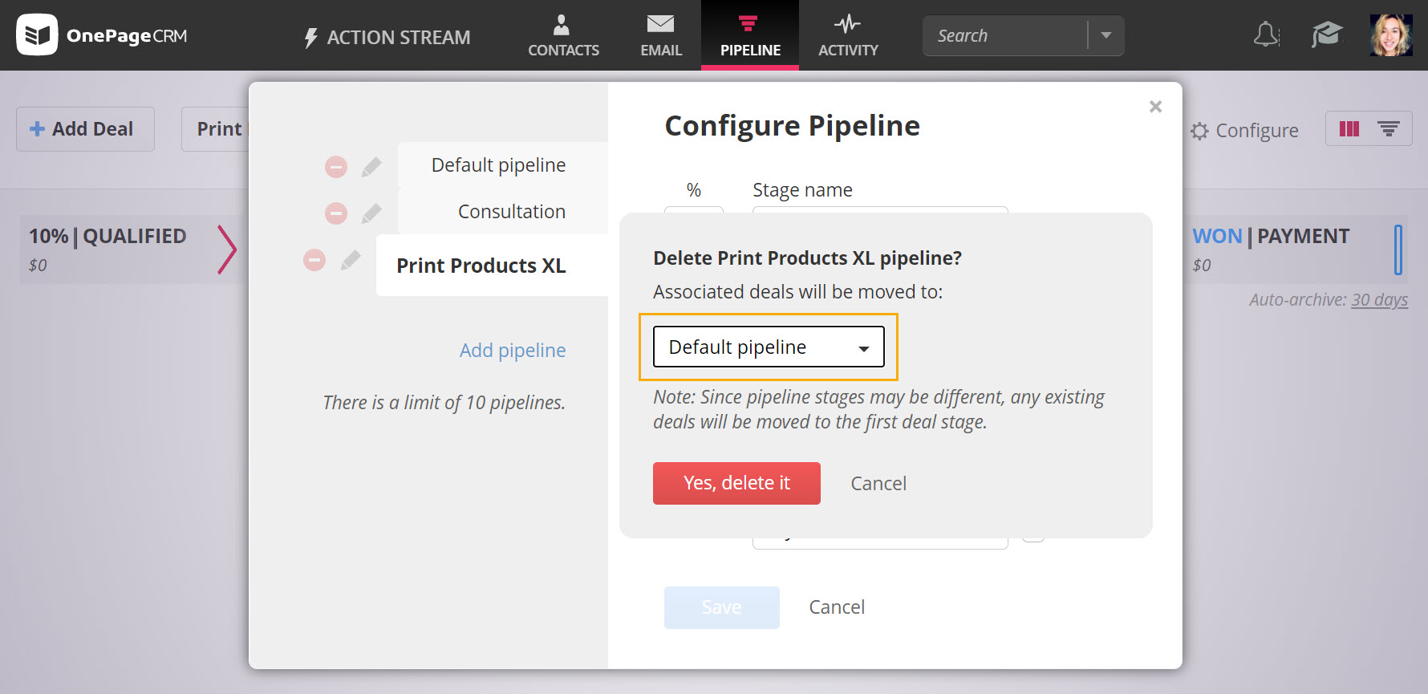Edit the Consultation pipeline with pencil icon
The width and height of the screenshot is (1428, 694).
(371, 213)
